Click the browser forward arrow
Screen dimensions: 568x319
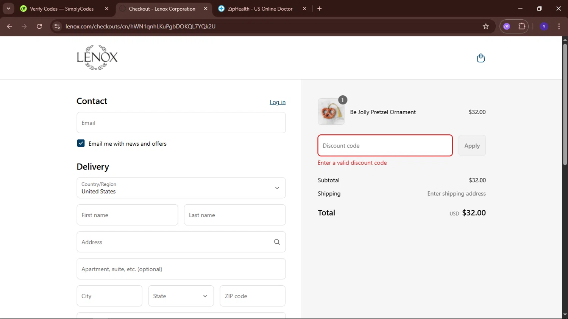24,26
